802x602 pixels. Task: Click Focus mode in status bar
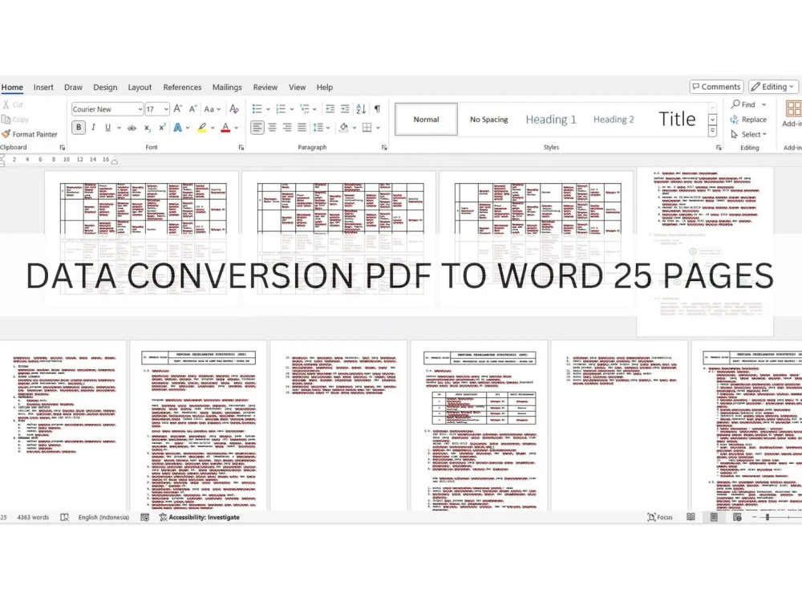pos(660,517)
